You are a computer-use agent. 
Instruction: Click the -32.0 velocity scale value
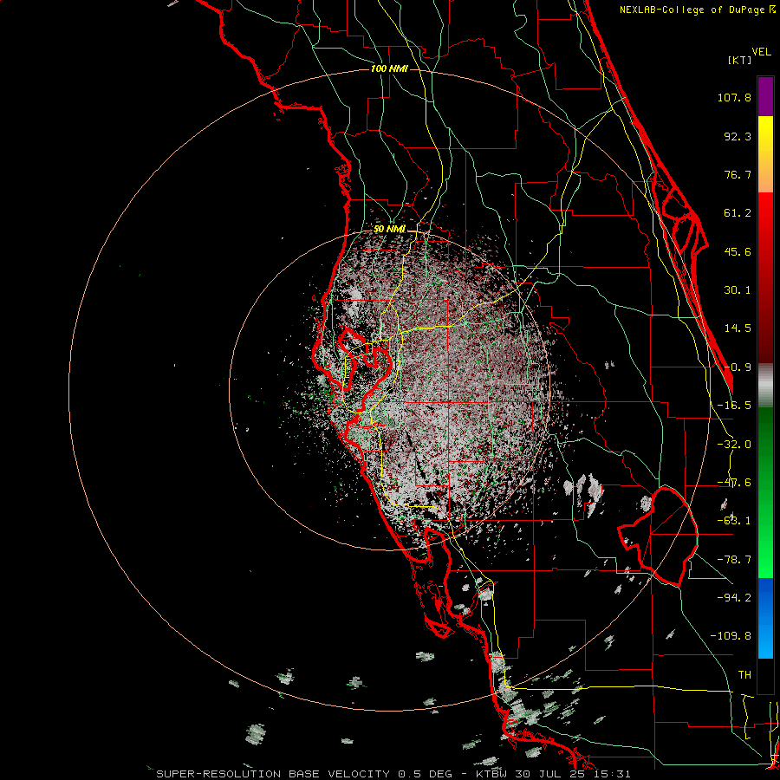pos(734,444)
